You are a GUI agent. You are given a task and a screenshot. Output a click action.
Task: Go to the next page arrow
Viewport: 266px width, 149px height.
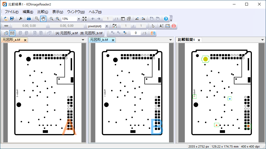pyautogui.click(x=99, y=19)
